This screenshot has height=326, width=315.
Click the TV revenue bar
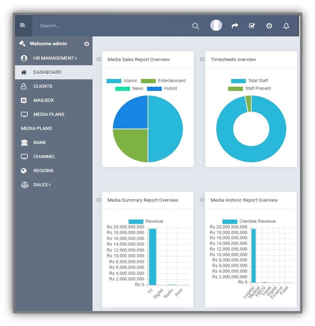153,257
